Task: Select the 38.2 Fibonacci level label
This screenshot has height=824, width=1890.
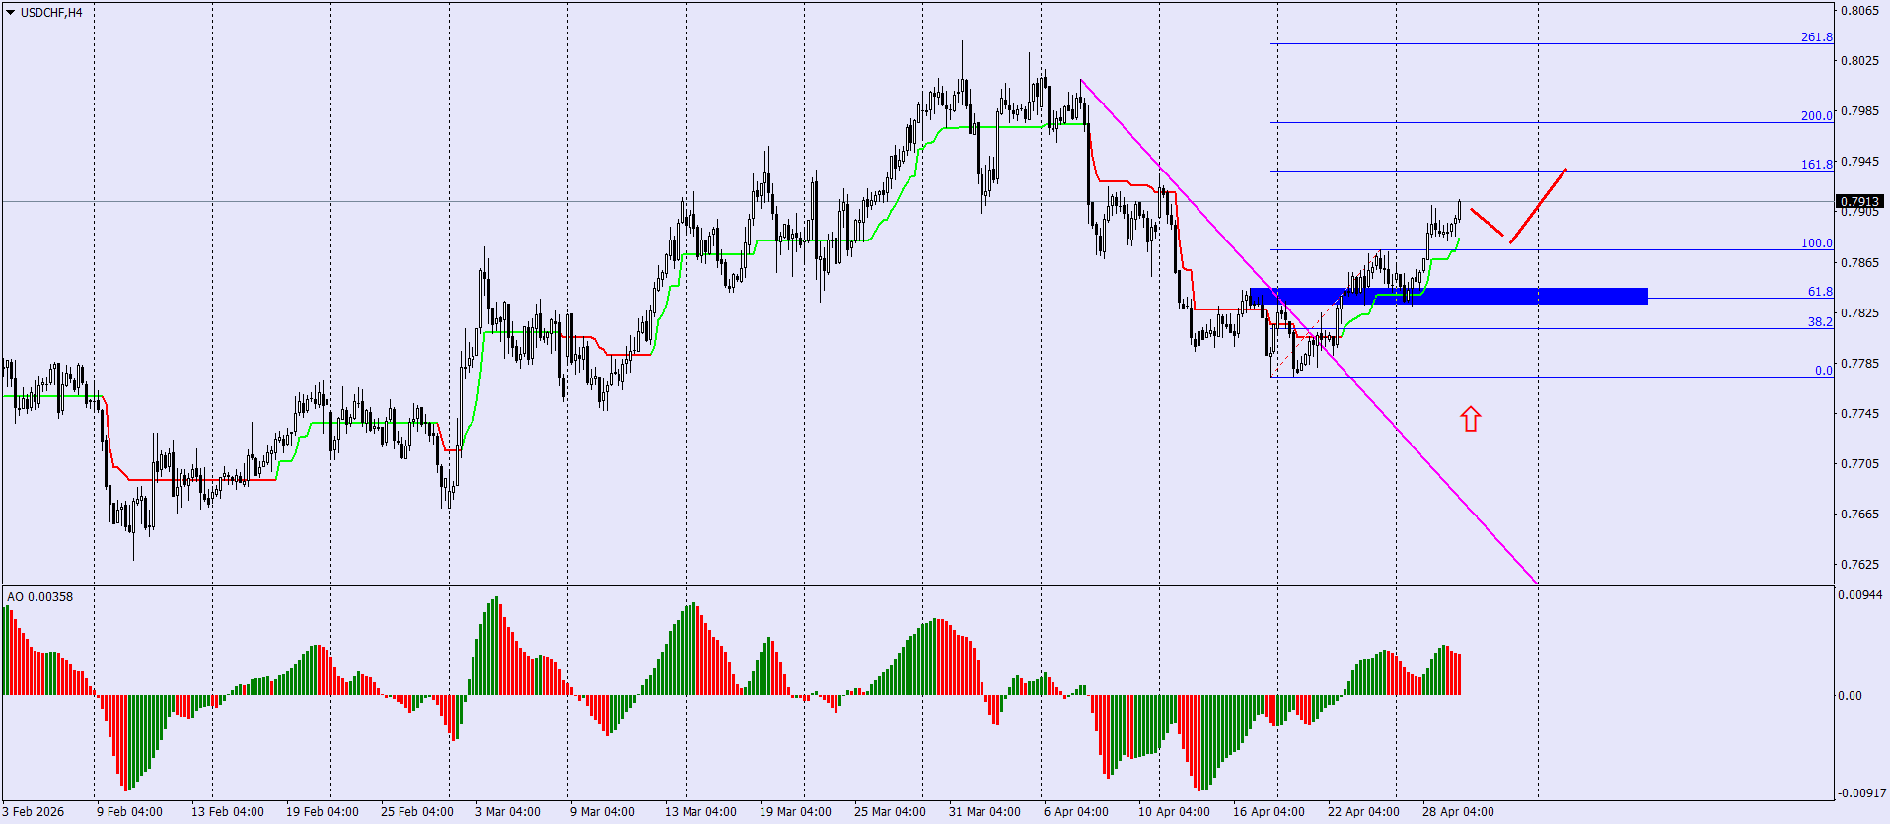Action: pos(1820,322)
